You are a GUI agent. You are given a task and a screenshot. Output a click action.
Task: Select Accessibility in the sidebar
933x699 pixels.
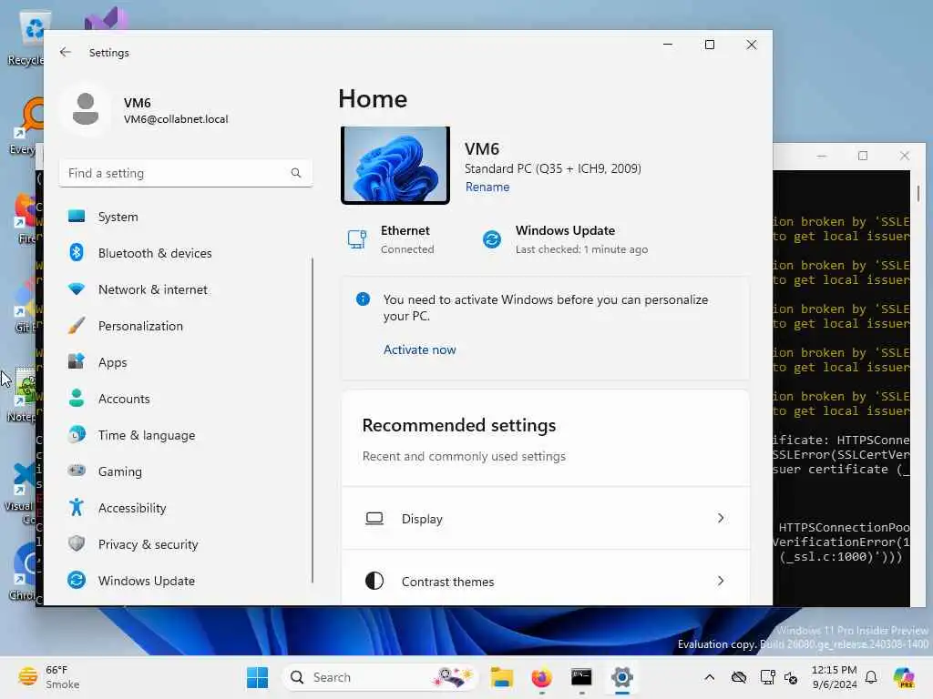click(x=184, y=508)
